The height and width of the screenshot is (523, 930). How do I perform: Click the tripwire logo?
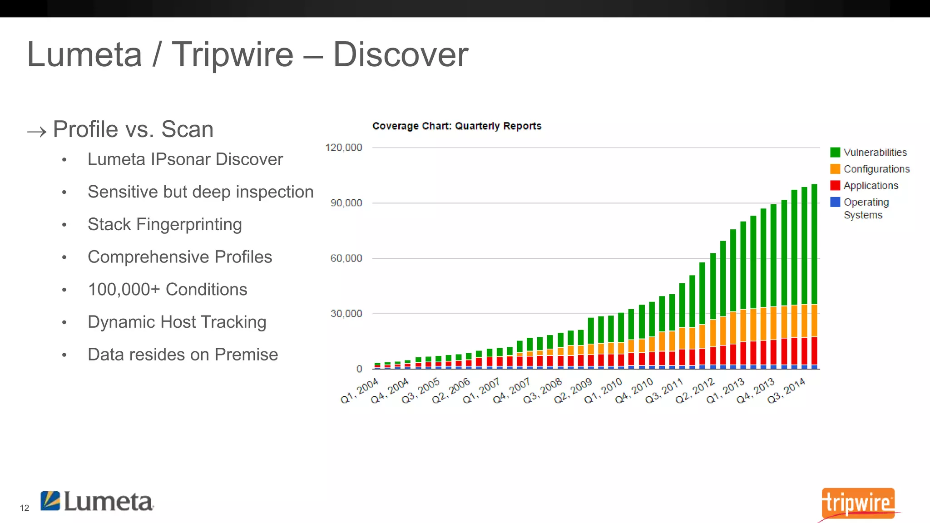[x=858, y=503]
